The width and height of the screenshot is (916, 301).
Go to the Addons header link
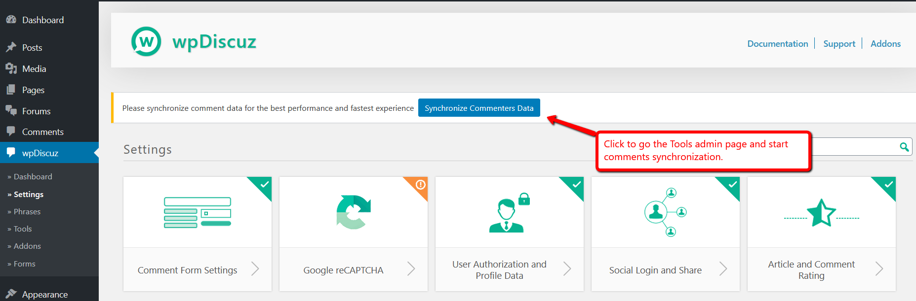(x=885, y=44)
